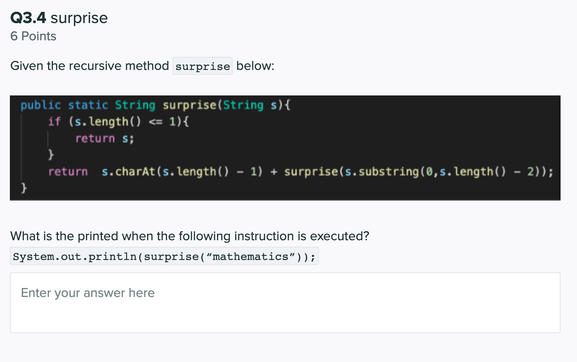Click the public static keywords in code
577x362 pixels.
click(x=65, y=104)
